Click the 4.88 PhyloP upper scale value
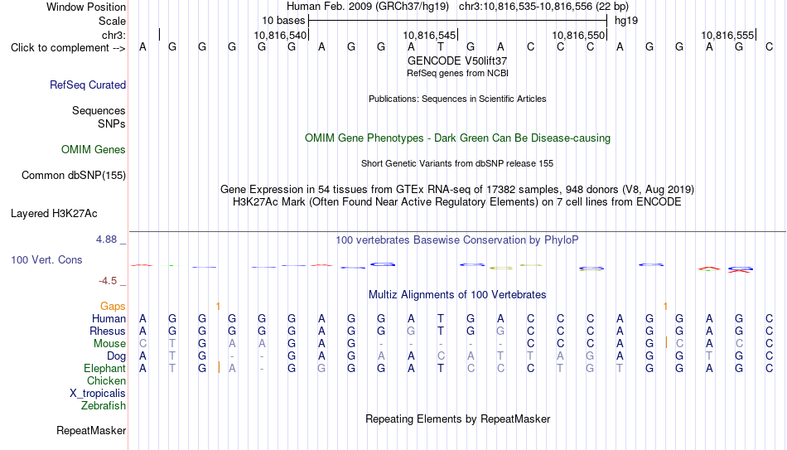Viewport: 787px width, 450px height. click(x=106, y=240)
